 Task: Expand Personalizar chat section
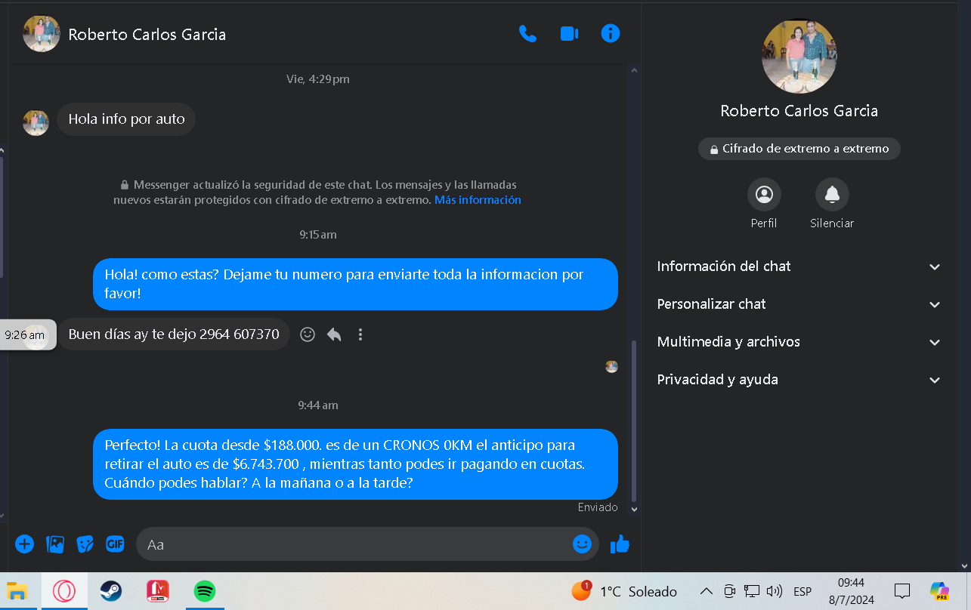799,304
